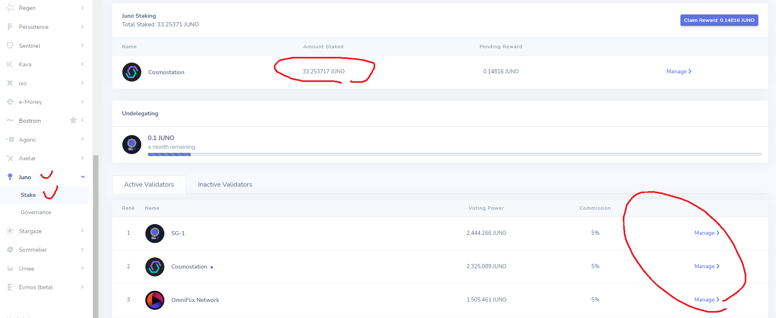This screenshot has height=318, width=776.
Task: Click the Stargaze network icon
Action: click(x=10, y=231)
